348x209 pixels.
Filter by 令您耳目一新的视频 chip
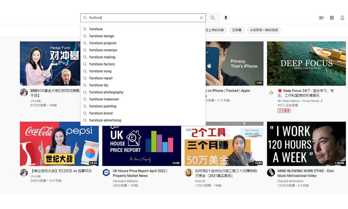coord(264,30)
